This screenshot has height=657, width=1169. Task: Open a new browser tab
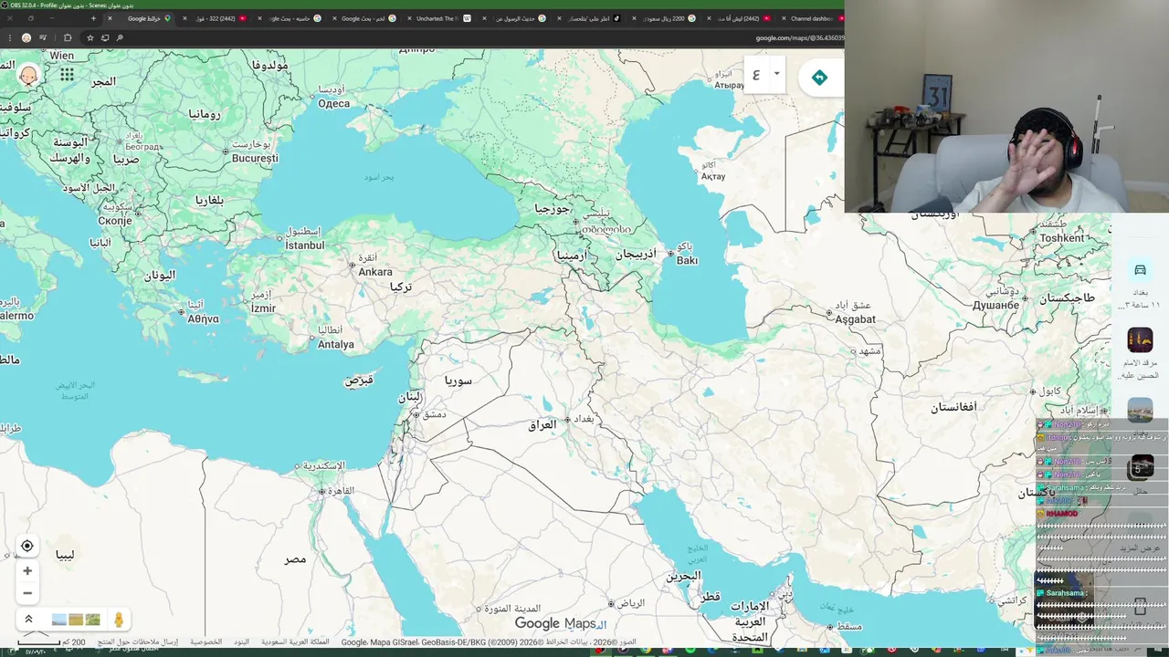tap(93, 18)
